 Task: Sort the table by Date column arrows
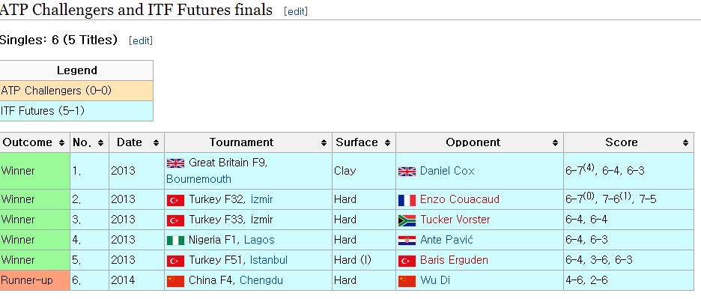pos(156,143)
